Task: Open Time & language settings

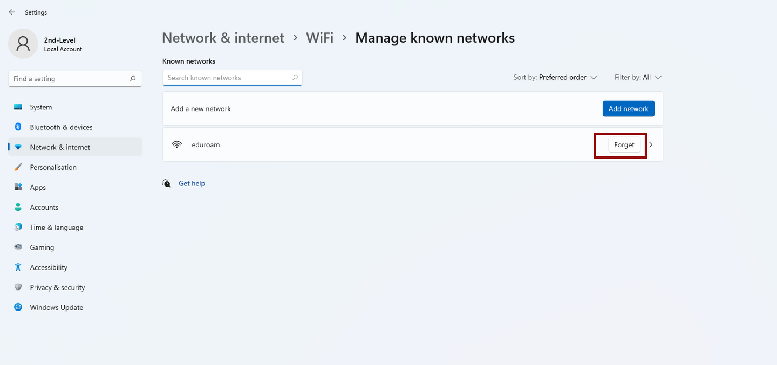Action: click(76, 227)
